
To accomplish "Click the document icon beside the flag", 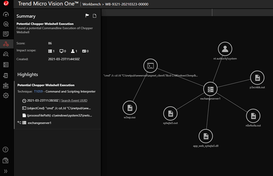I will point(94,16).
